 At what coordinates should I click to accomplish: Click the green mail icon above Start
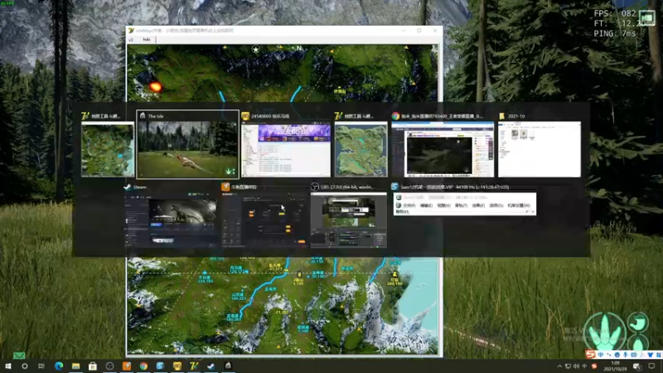18,356
